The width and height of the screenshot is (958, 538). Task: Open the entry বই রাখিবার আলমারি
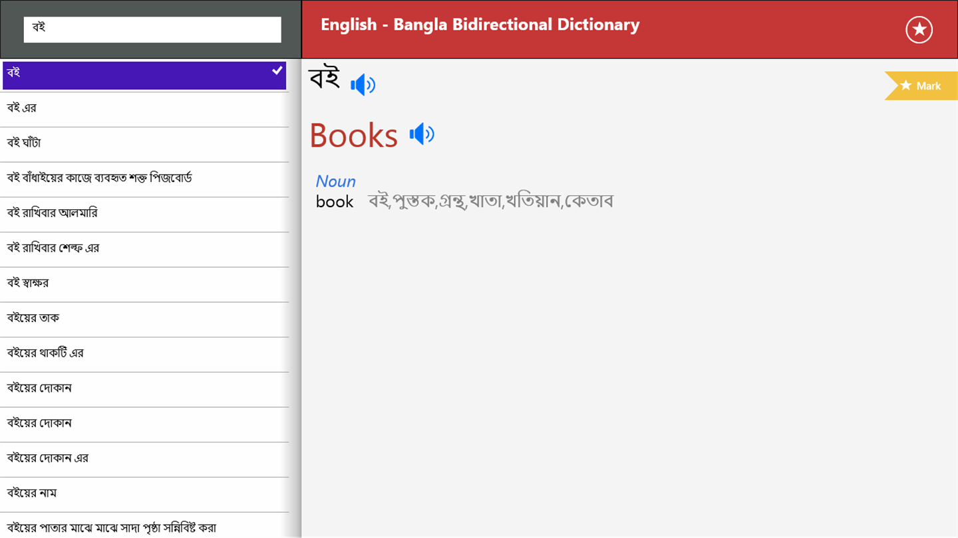point(144,215)
